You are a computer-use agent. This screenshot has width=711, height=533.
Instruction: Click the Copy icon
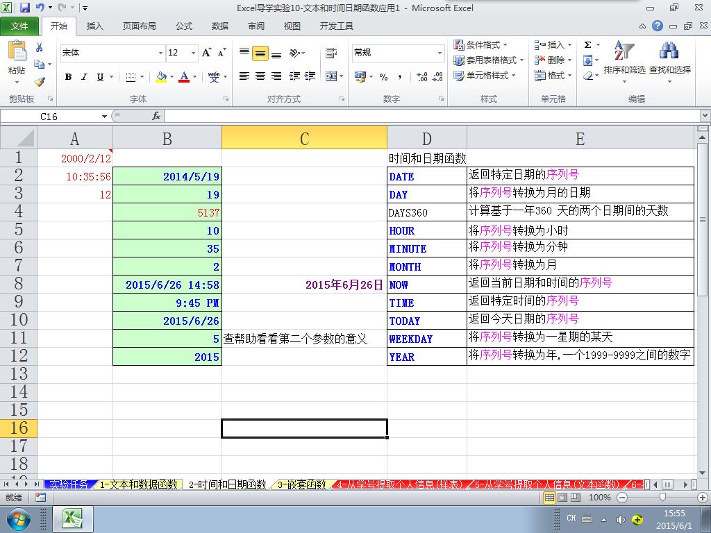(x=40, y=65)
